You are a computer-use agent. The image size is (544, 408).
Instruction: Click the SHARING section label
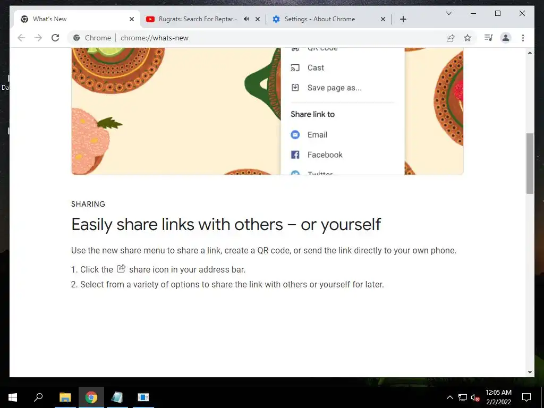pyautogui.click(x=88, y=204)
